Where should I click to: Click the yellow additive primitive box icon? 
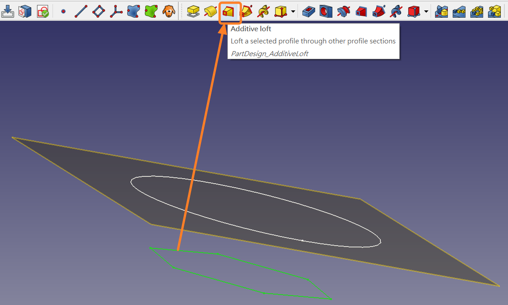coord(281,12)
